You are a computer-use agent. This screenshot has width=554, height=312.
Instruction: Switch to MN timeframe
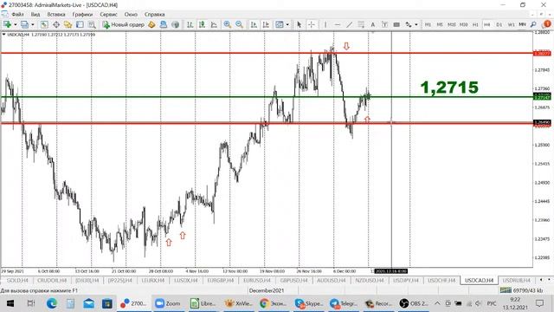point(522,24)
